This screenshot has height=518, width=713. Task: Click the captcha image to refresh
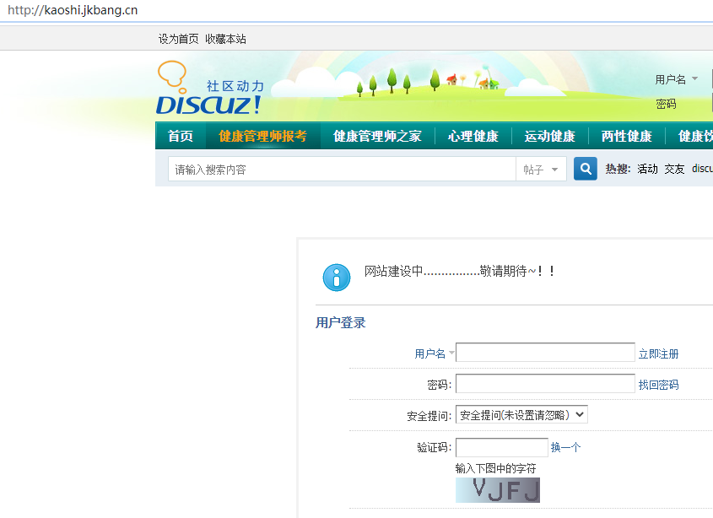[497, 490]
